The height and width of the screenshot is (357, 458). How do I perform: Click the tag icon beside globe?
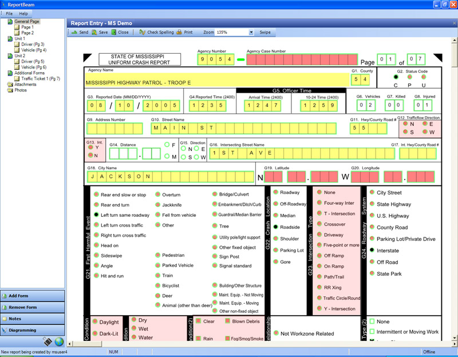pos(48,341)
